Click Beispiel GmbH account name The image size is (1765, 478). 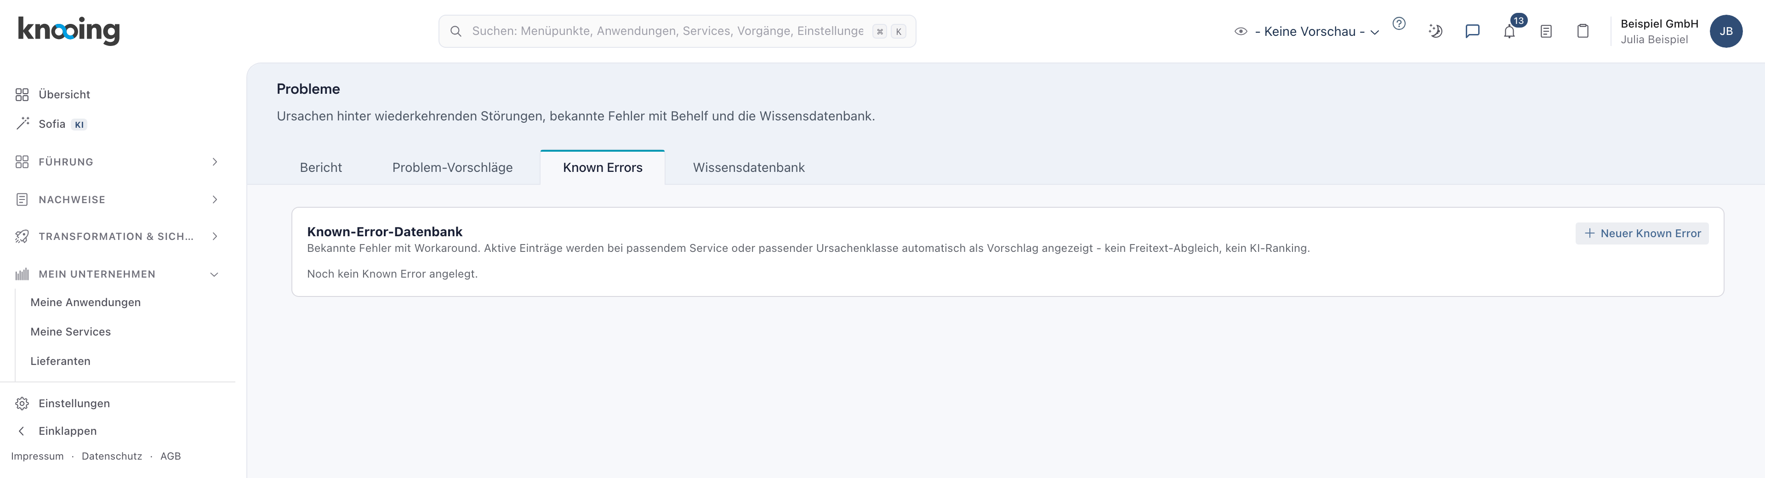[x=1659, y=24]
